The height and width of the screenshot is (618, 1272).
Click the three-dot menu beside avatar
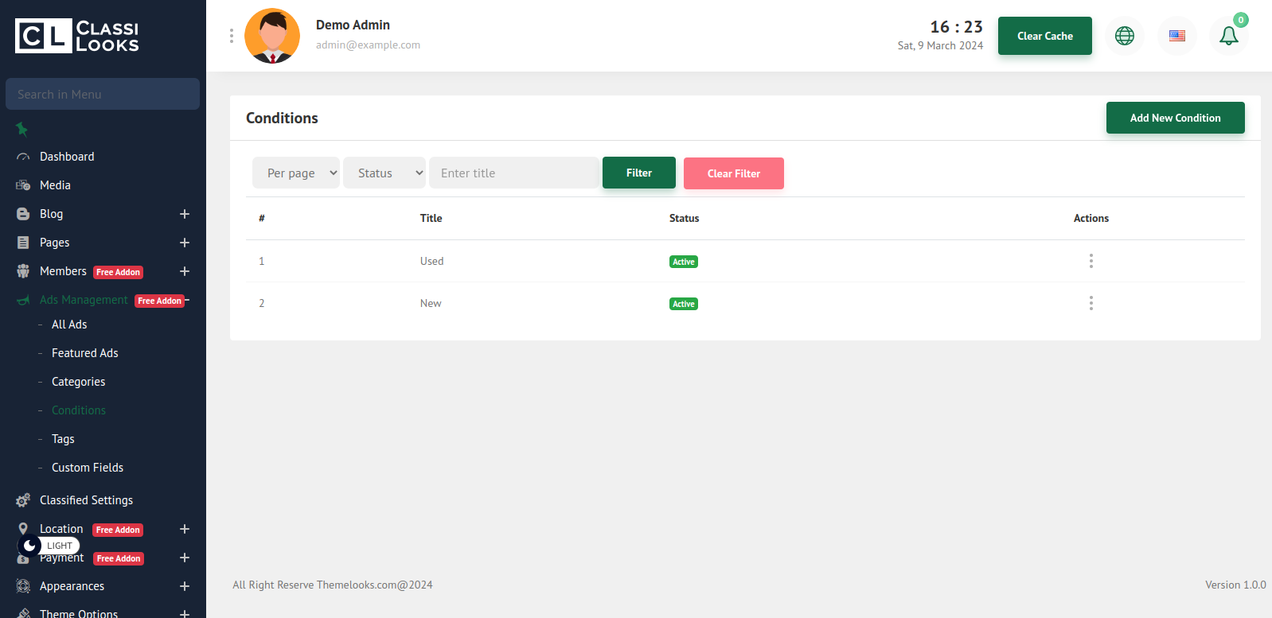point(232,36)
